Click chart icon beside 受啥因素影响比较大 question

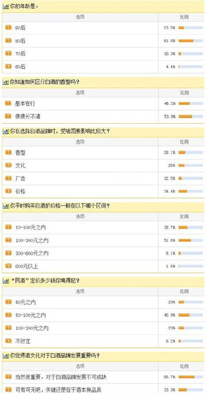tap(6, 131)
